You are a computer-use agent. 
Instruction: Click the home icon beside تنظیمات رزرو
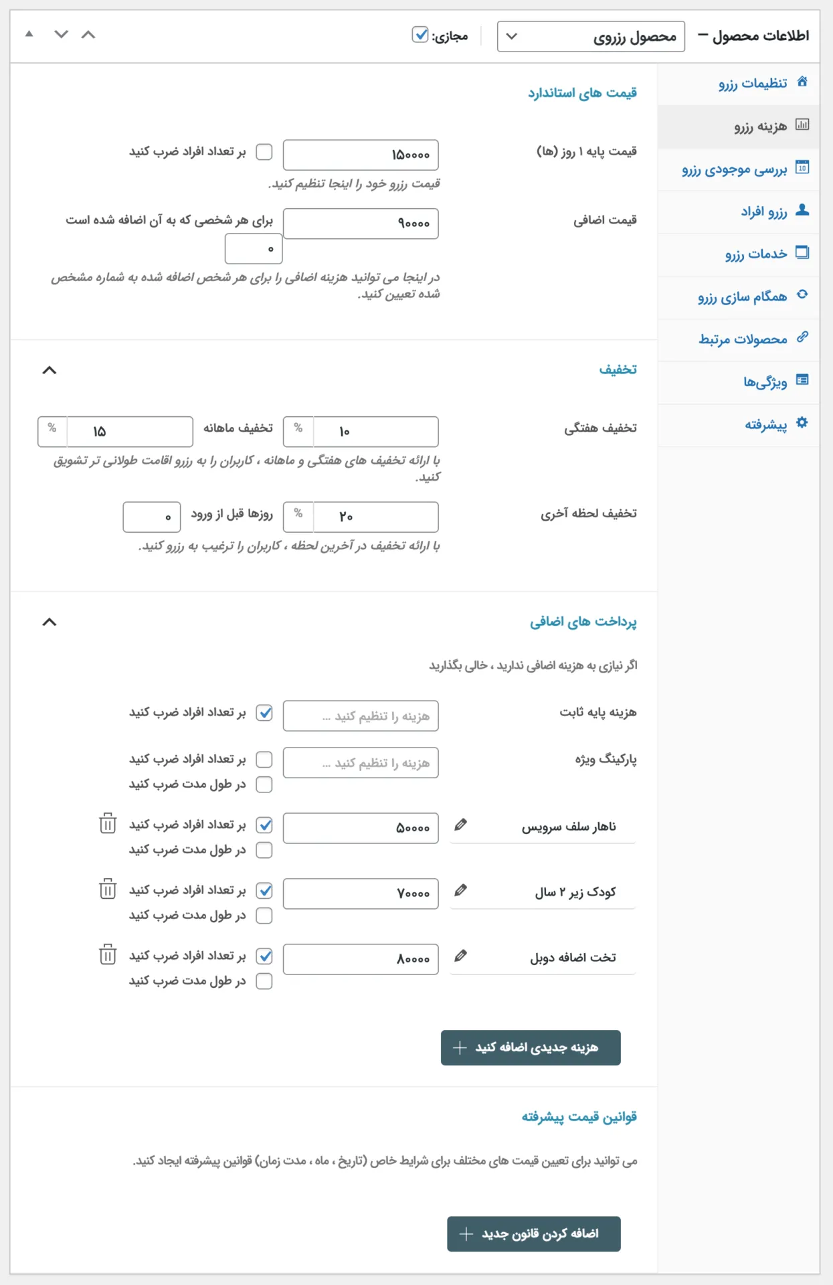(x=802, y=82)
